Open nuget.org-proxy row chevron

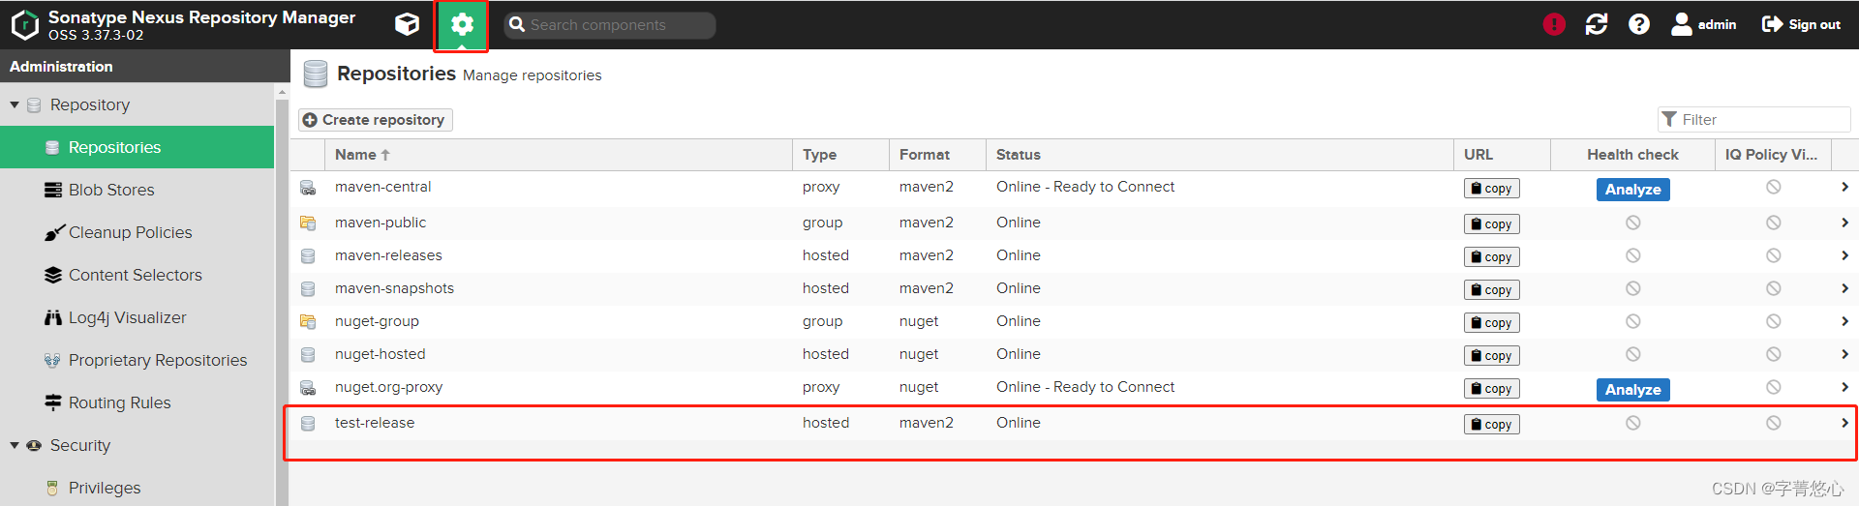pyautogui.click(x=1844, y=387)
